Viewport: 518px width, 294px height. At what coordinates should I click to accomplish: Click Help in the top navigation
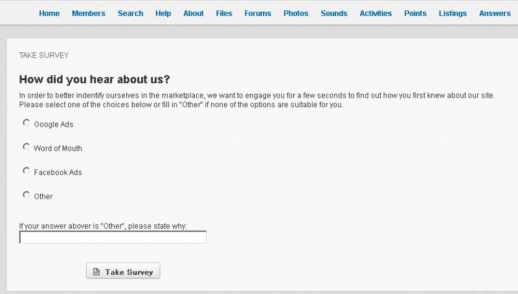coord(163,14)
